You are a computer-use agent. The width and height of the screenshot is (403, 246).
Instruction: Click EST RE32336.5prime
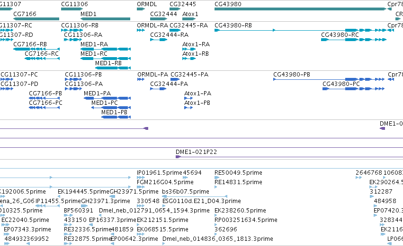point(88,229)
